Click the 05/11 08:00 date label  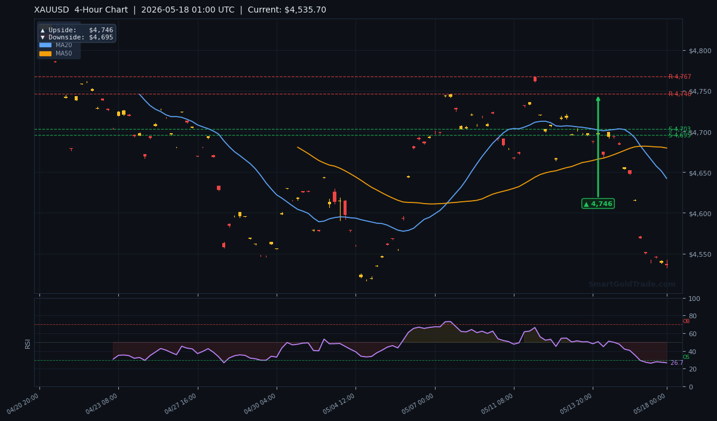click(498, 404)
